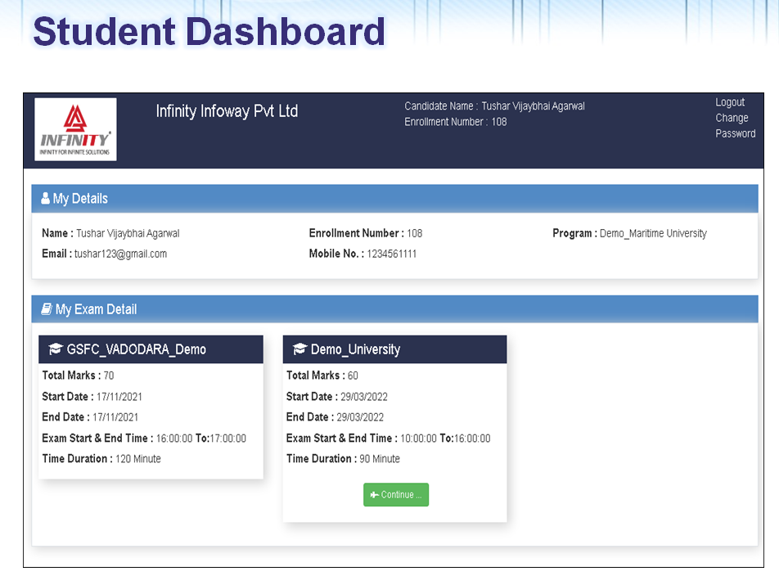This screenshot has height=576, width=779.
Task: Click Total Marks 60 on Demo_University card
Action: tap(322, 376)
